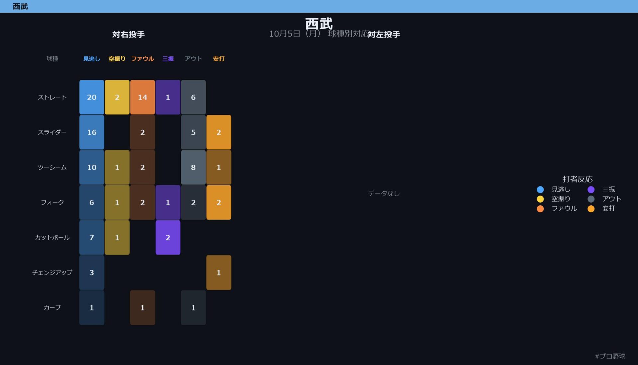Click the カットボール 見逃し cell showing 7
The image size is (638, 365).
click(92, 237)
